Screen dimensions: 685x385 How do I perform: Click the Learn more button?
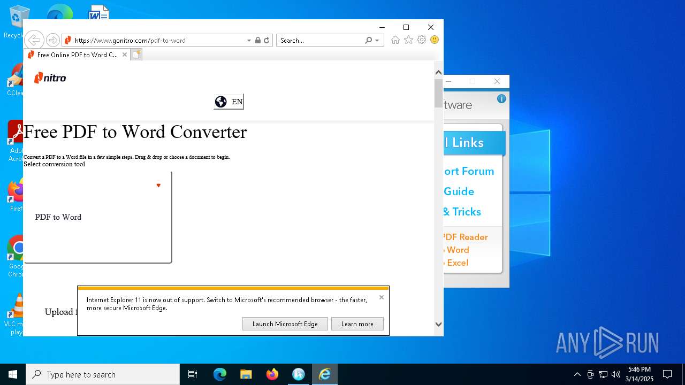[357, 324]
